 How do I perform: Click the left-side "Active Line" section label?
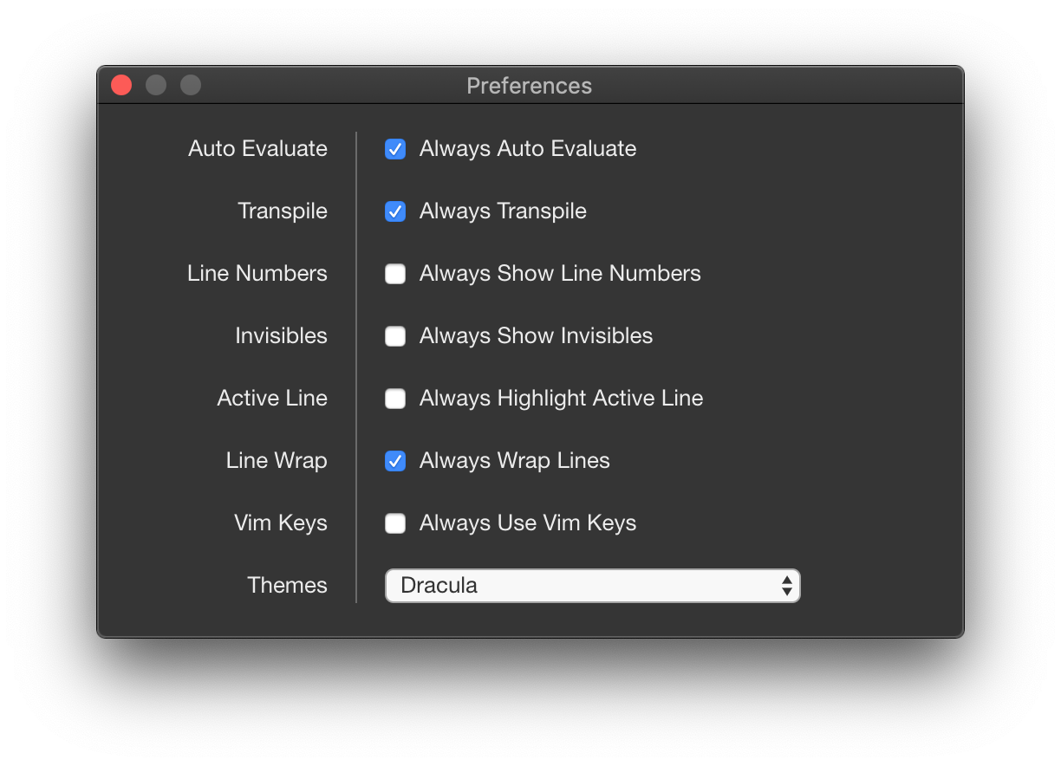272,399
